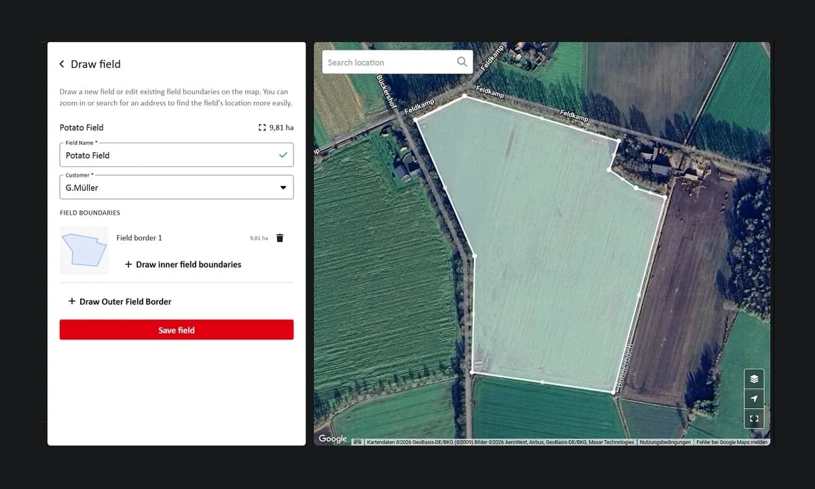This screenshot has width=815, height=489.
Task: Click the back arrow beside Draw field
Action: click(62, 64)
